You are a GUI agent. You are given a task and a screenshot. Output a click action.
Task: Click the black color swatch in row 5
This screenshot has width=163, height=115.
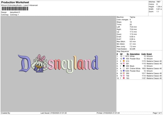pos(124,66)
